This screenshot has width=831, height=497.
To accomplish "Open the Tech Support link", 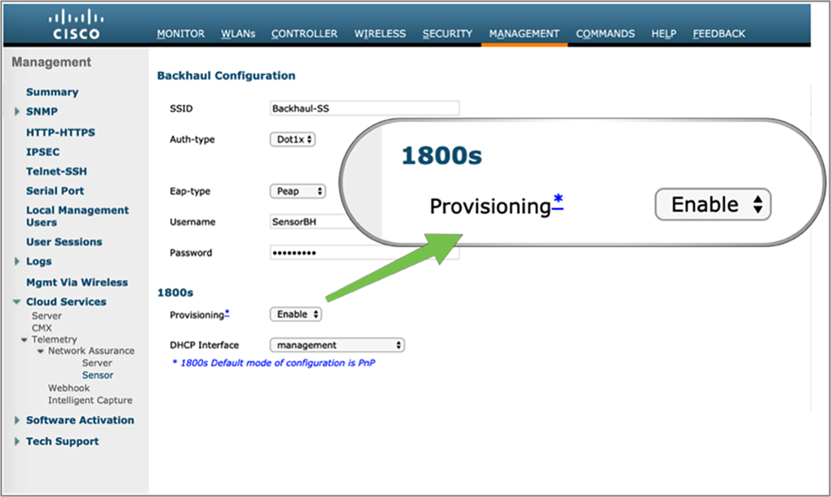I will click(62, 441).
